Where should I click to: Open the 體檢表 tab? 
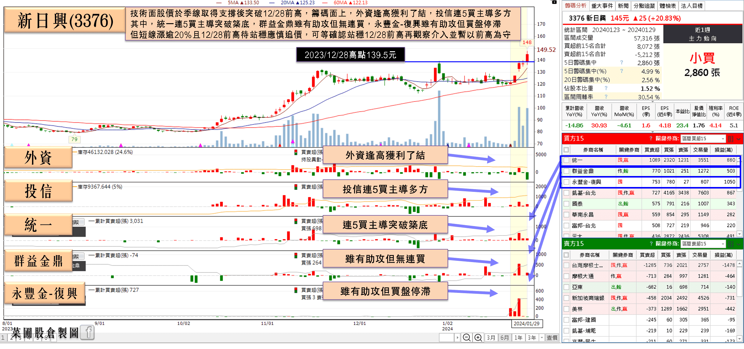click(668, 5)
